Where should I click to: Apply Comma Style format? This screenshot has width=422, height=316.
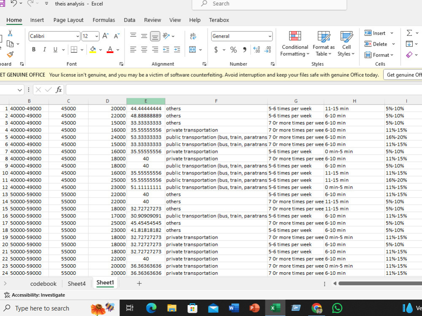point(244,49)
